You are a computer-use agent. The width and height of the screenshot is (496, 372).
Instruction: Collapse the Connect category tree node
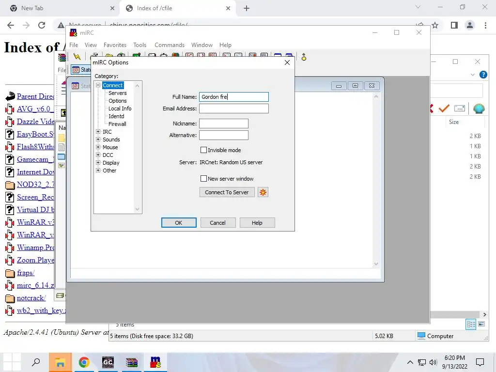tap(98, 85)
